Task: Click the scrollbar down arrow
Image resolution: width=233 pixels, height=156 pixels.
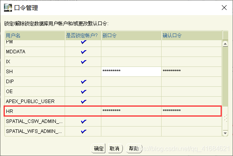Action: pyautogui.click(x=225, y=133)
